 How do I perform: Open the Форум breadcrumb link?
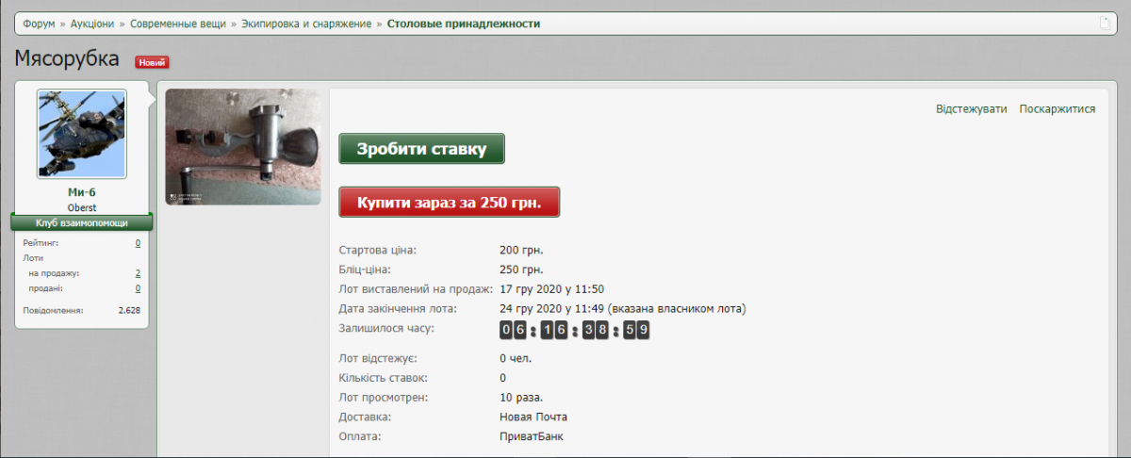(40, 24)
